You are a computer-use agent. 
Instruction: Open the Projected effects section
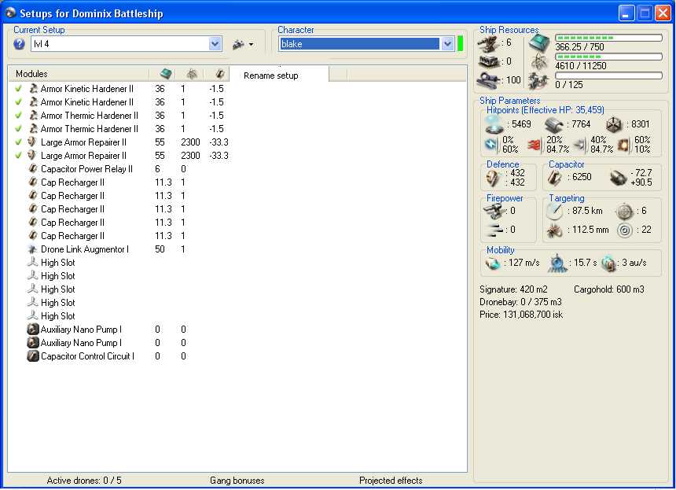tap(391, 480)
